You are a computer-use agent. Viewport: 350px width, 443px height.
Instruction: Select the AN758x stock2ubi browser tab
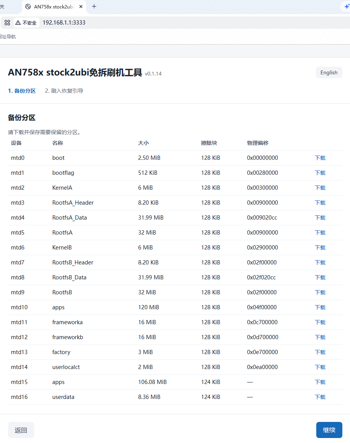[54, 7]
